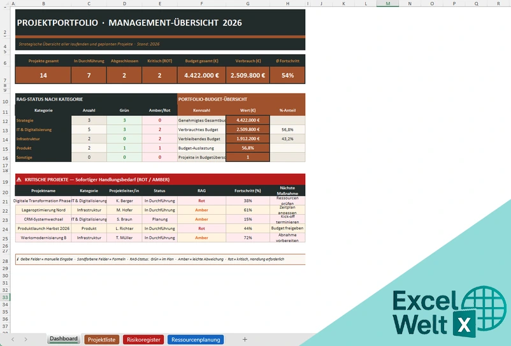The height and width of the screenshot is (346, 511).
Task: Select the 'Produkt' category row label
Action: pos(43,148)
